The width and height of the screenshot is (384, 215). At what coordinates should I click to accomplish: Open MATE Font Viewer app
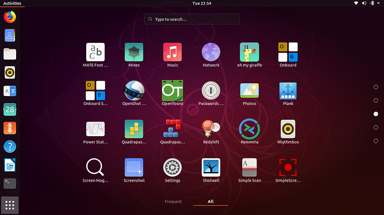95,52
